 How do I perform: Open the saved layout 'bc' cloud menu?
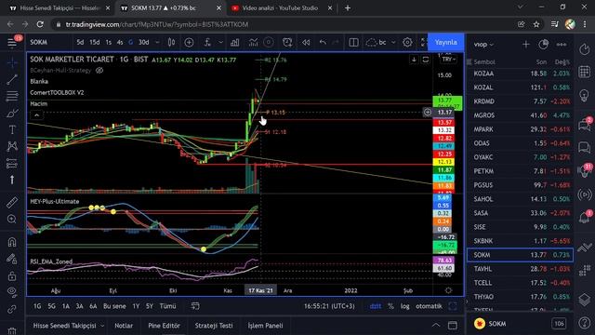tap(377, 43)
